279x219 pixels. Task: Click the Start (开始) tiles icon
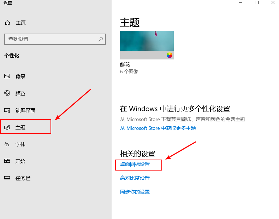(7, 161)
